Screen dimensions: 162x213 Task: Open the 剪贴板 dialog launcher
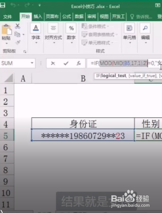25,51
